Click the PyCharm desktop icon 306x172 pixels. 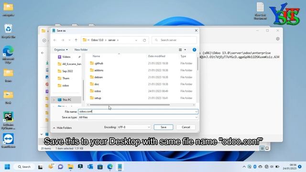(8, 120)
